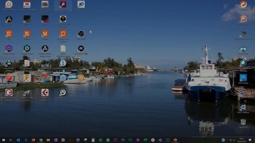Open Microsoft Teams from the taskbar

click(160, 140)
